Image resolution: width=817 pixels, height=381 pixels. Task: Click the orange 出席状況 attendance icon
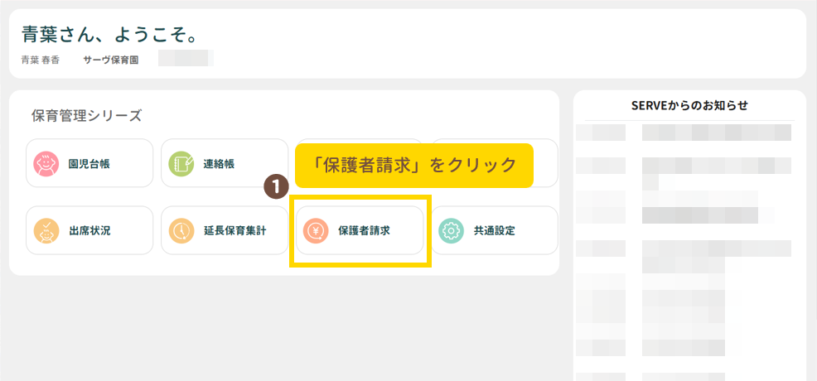coord(45,230)
